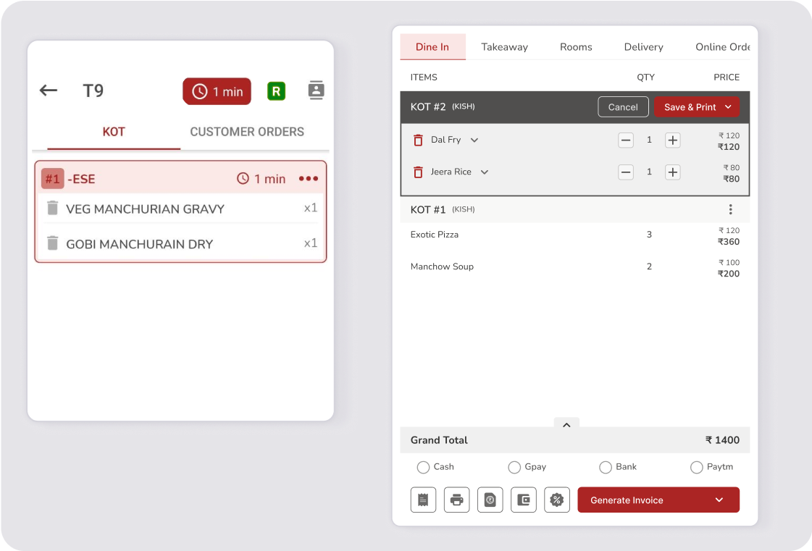Open the Customer Orders tab

[247, 132]
